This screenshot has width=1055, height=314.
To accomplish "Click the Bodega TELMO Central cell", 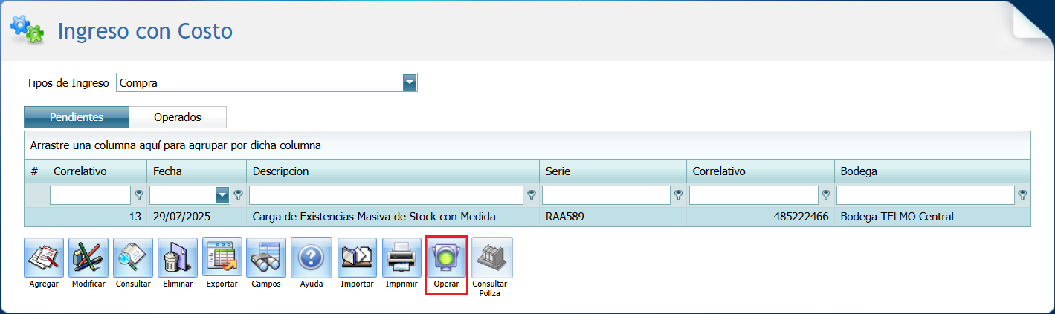I will pos(933,217).
